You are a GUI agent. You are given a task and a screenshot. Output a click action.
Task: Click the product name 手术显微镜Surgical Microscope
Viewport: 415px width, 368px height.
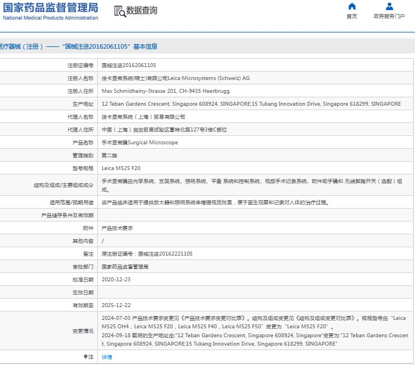[140, 143]
